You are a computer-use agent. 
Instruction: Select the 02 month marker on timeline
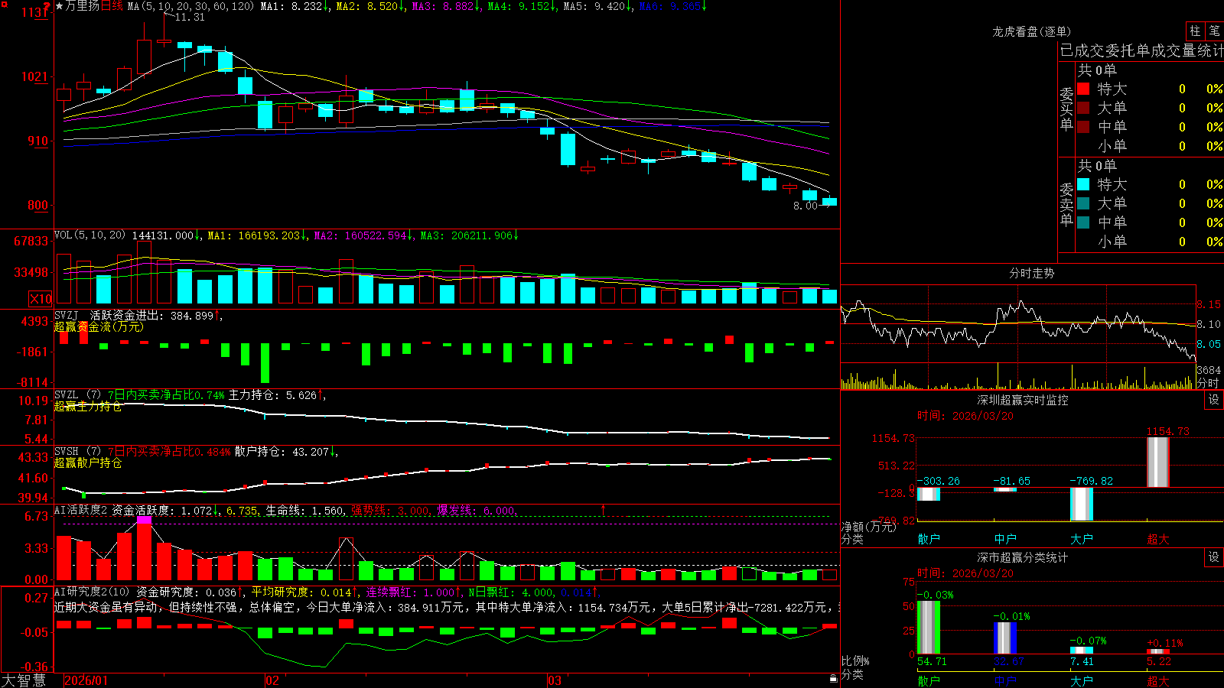tap(272, 680)
